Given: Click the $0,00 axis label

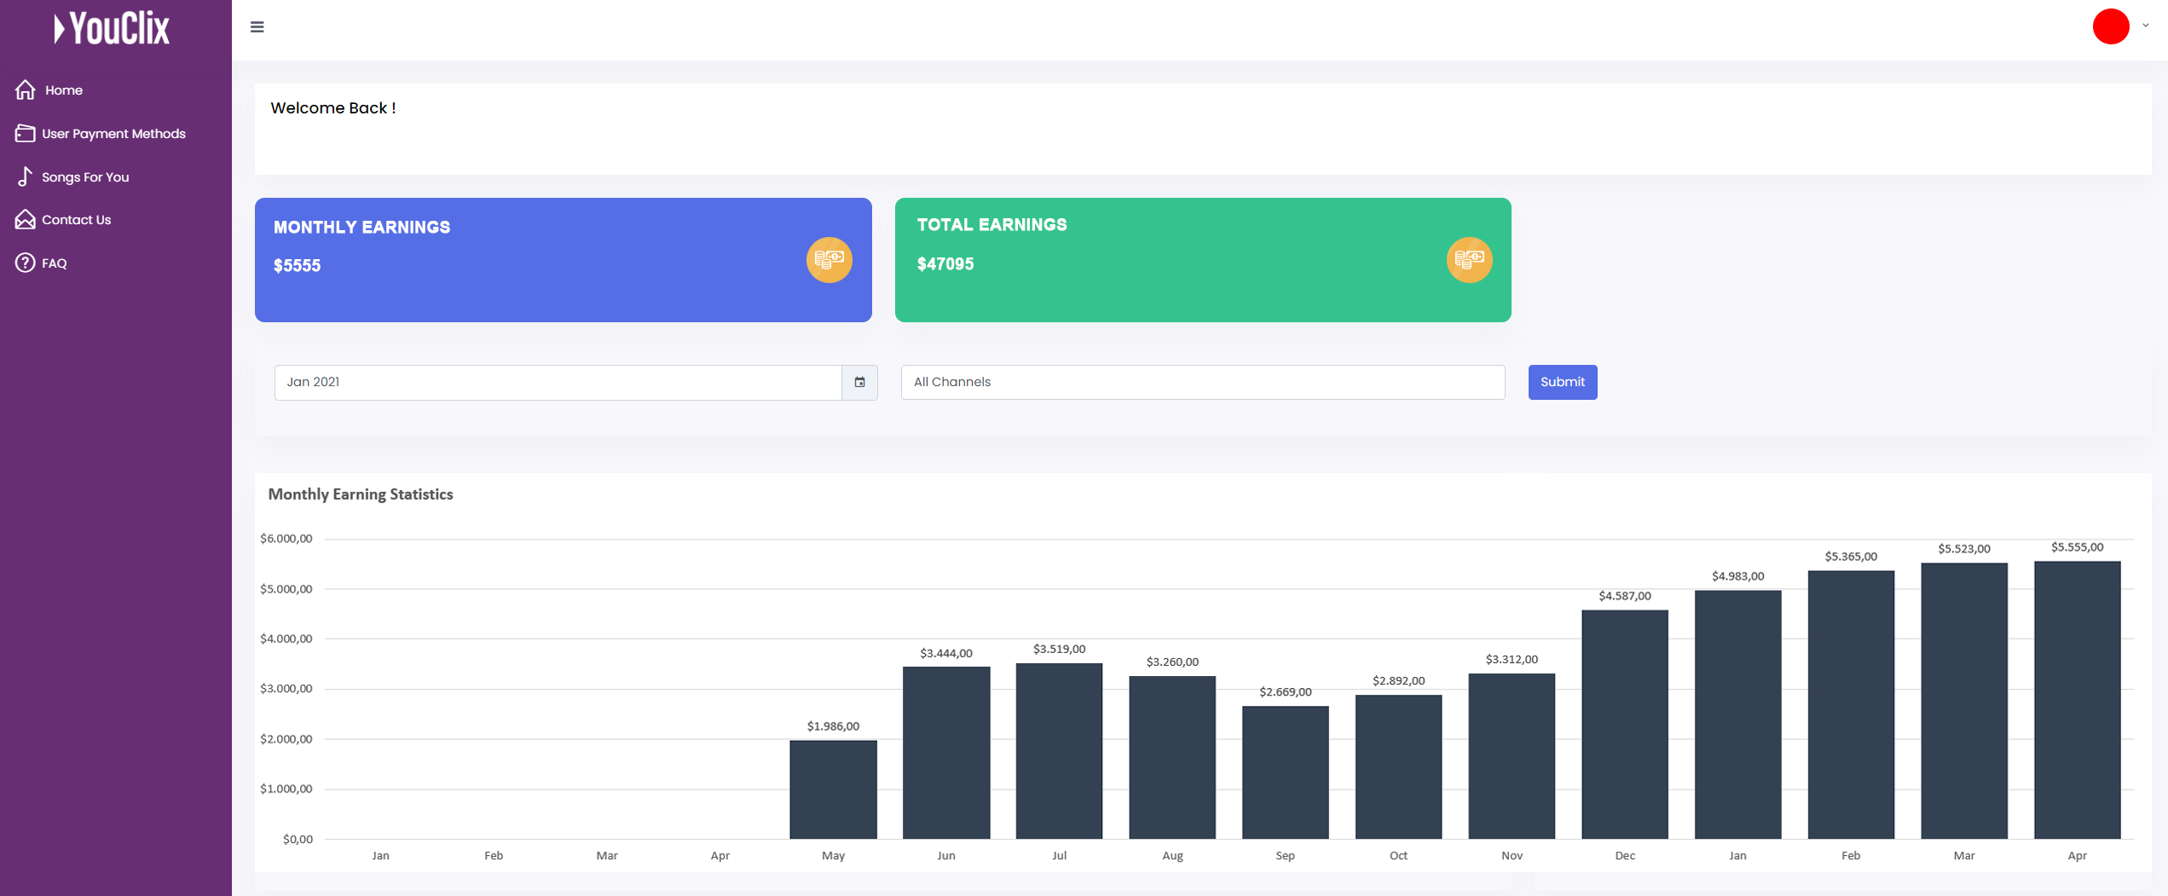Looking at the screenshot, I should pyautogui.click(x=298, y=839).
